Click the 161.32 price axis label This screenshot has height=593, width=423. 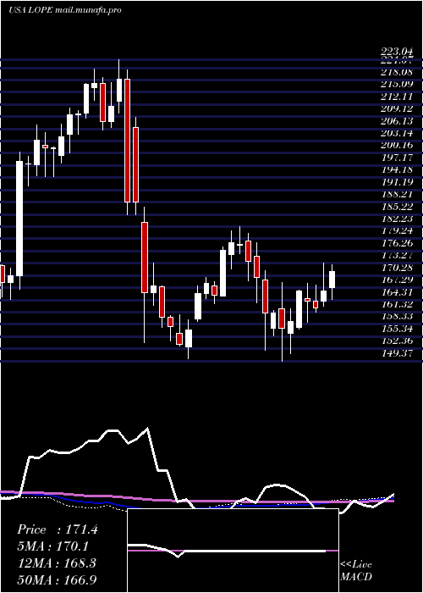coord(396,303)
